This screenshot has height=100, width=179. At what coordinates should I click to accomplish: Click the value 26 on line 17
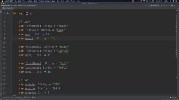pyautogui.click(x=49, y=72)
